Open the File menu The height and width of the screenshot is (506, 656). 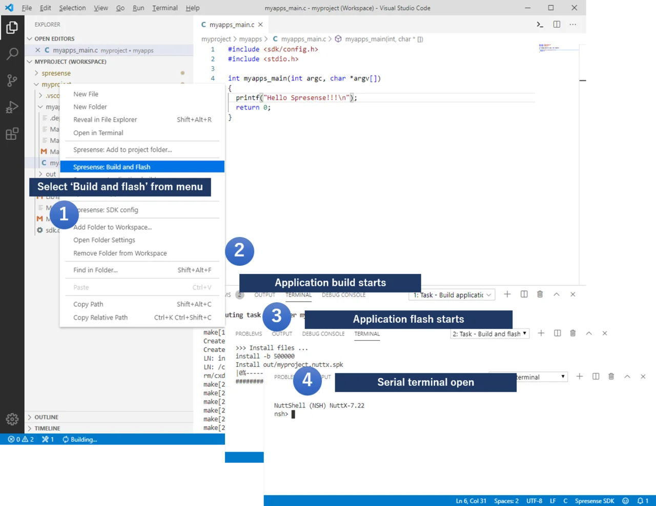(x=27, y=8)
